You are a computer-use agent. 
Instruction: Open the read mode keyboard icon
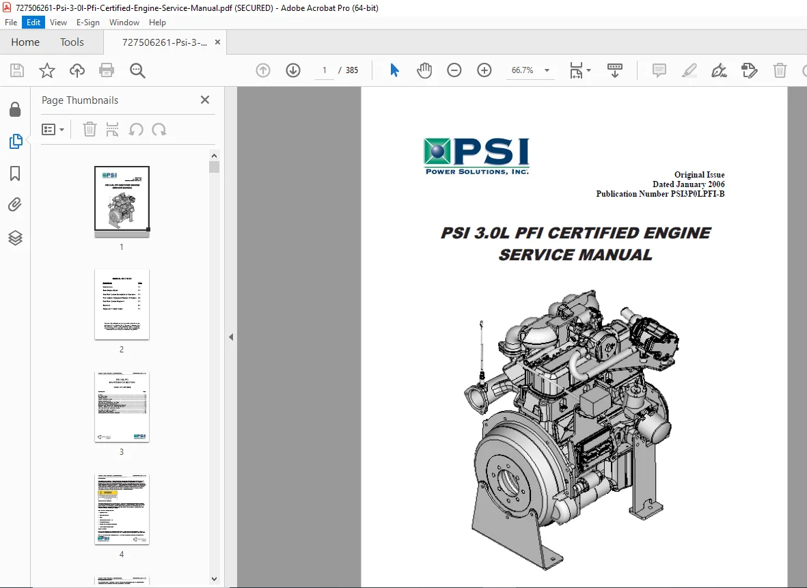point(614,70)
